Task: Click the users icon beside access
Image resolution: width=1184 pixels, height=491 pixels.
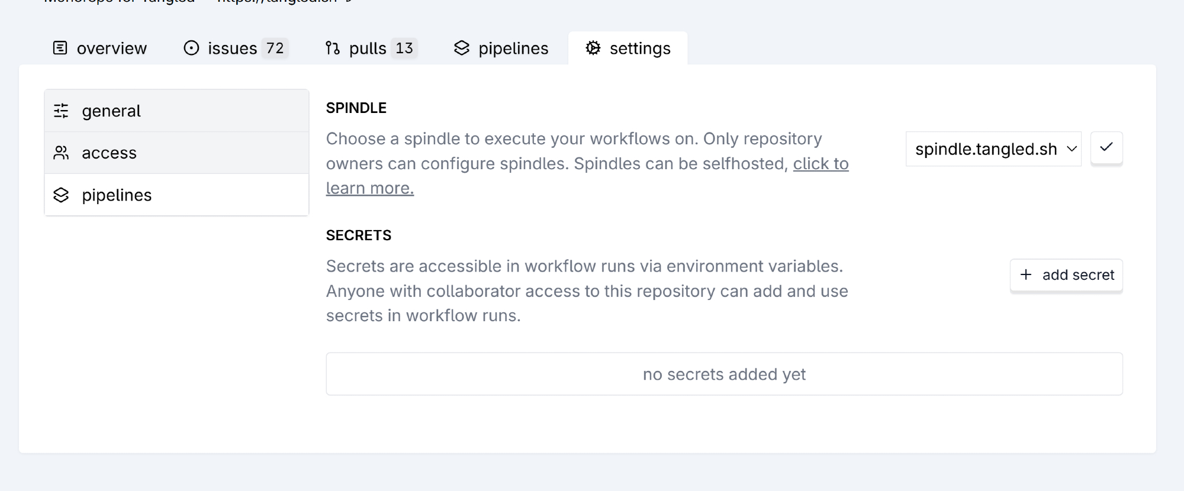Action: click(x=61, y=153)
